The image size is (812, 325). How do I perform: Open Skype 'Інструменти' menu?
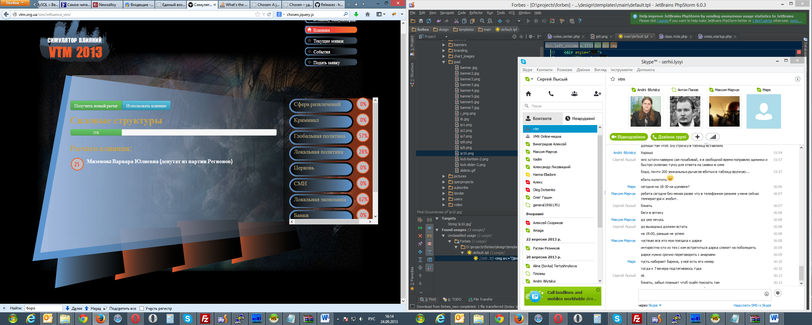[x=621, y=70]
